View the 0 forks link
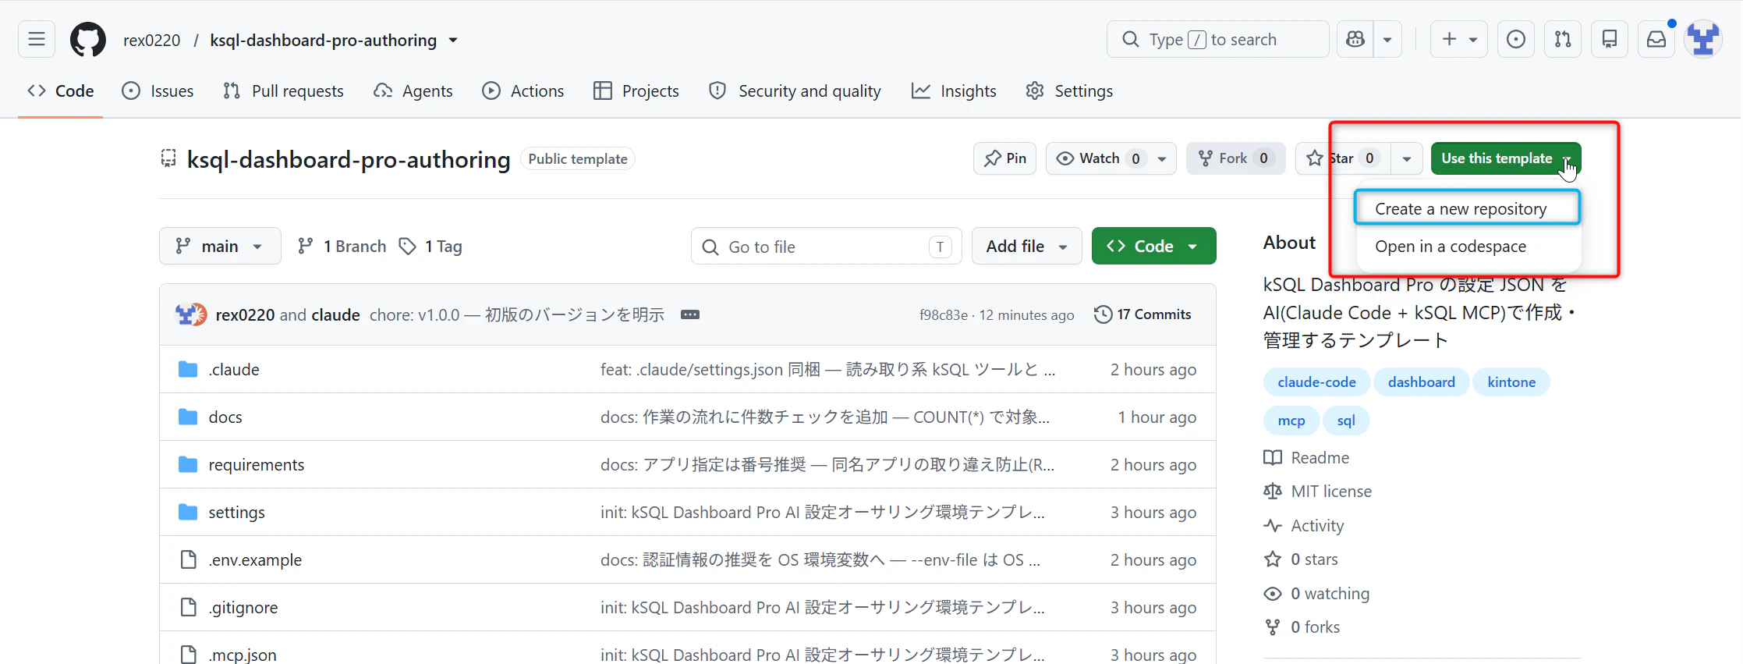Screen dimensions: 1743x664 point(1302,627)
